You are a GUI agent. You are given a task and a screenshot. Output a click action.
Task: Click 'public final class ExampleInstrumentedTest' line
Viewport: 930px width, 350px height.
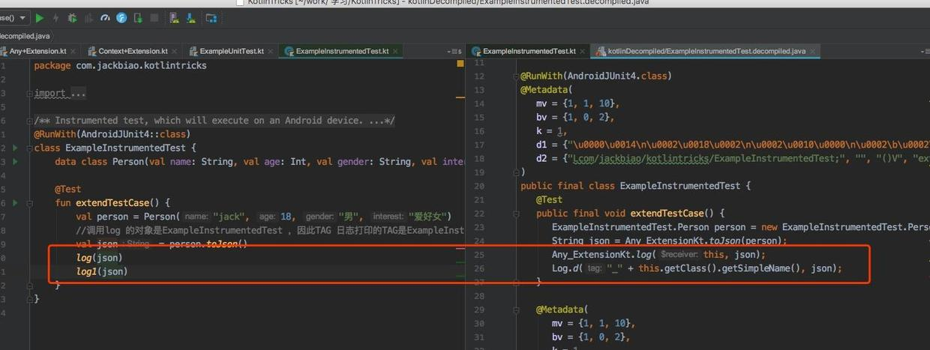[635, 186]
